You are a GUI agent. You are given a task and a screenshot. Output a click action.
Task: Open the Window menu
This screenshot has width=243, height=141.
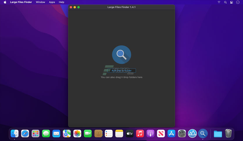tap(40, 2)
